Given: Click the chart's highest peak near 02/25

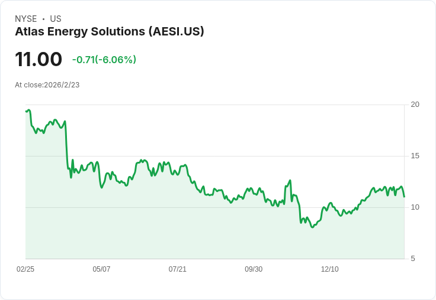Looking at the screenshot, I should tap(29, 110).
